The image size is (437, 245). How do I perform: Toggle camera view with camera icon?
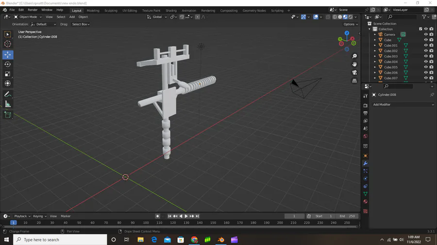click(x=354, y=73)
